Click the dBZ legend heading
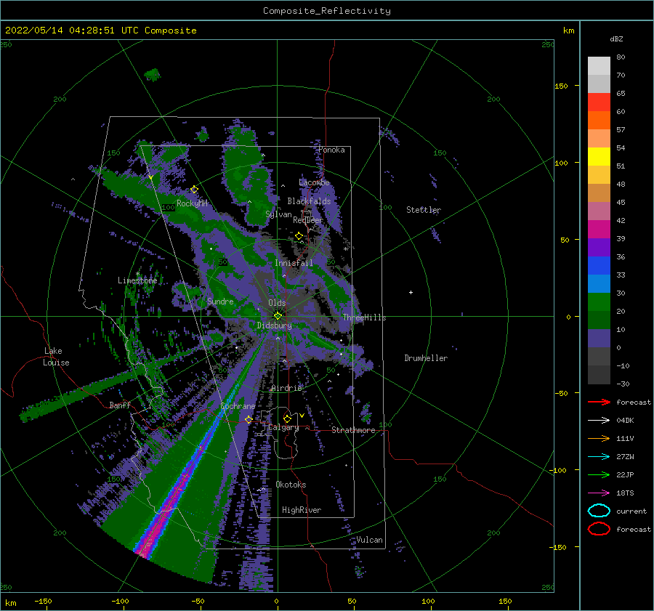Viewport: 654px width, 611px height. (x=616, y=39)
